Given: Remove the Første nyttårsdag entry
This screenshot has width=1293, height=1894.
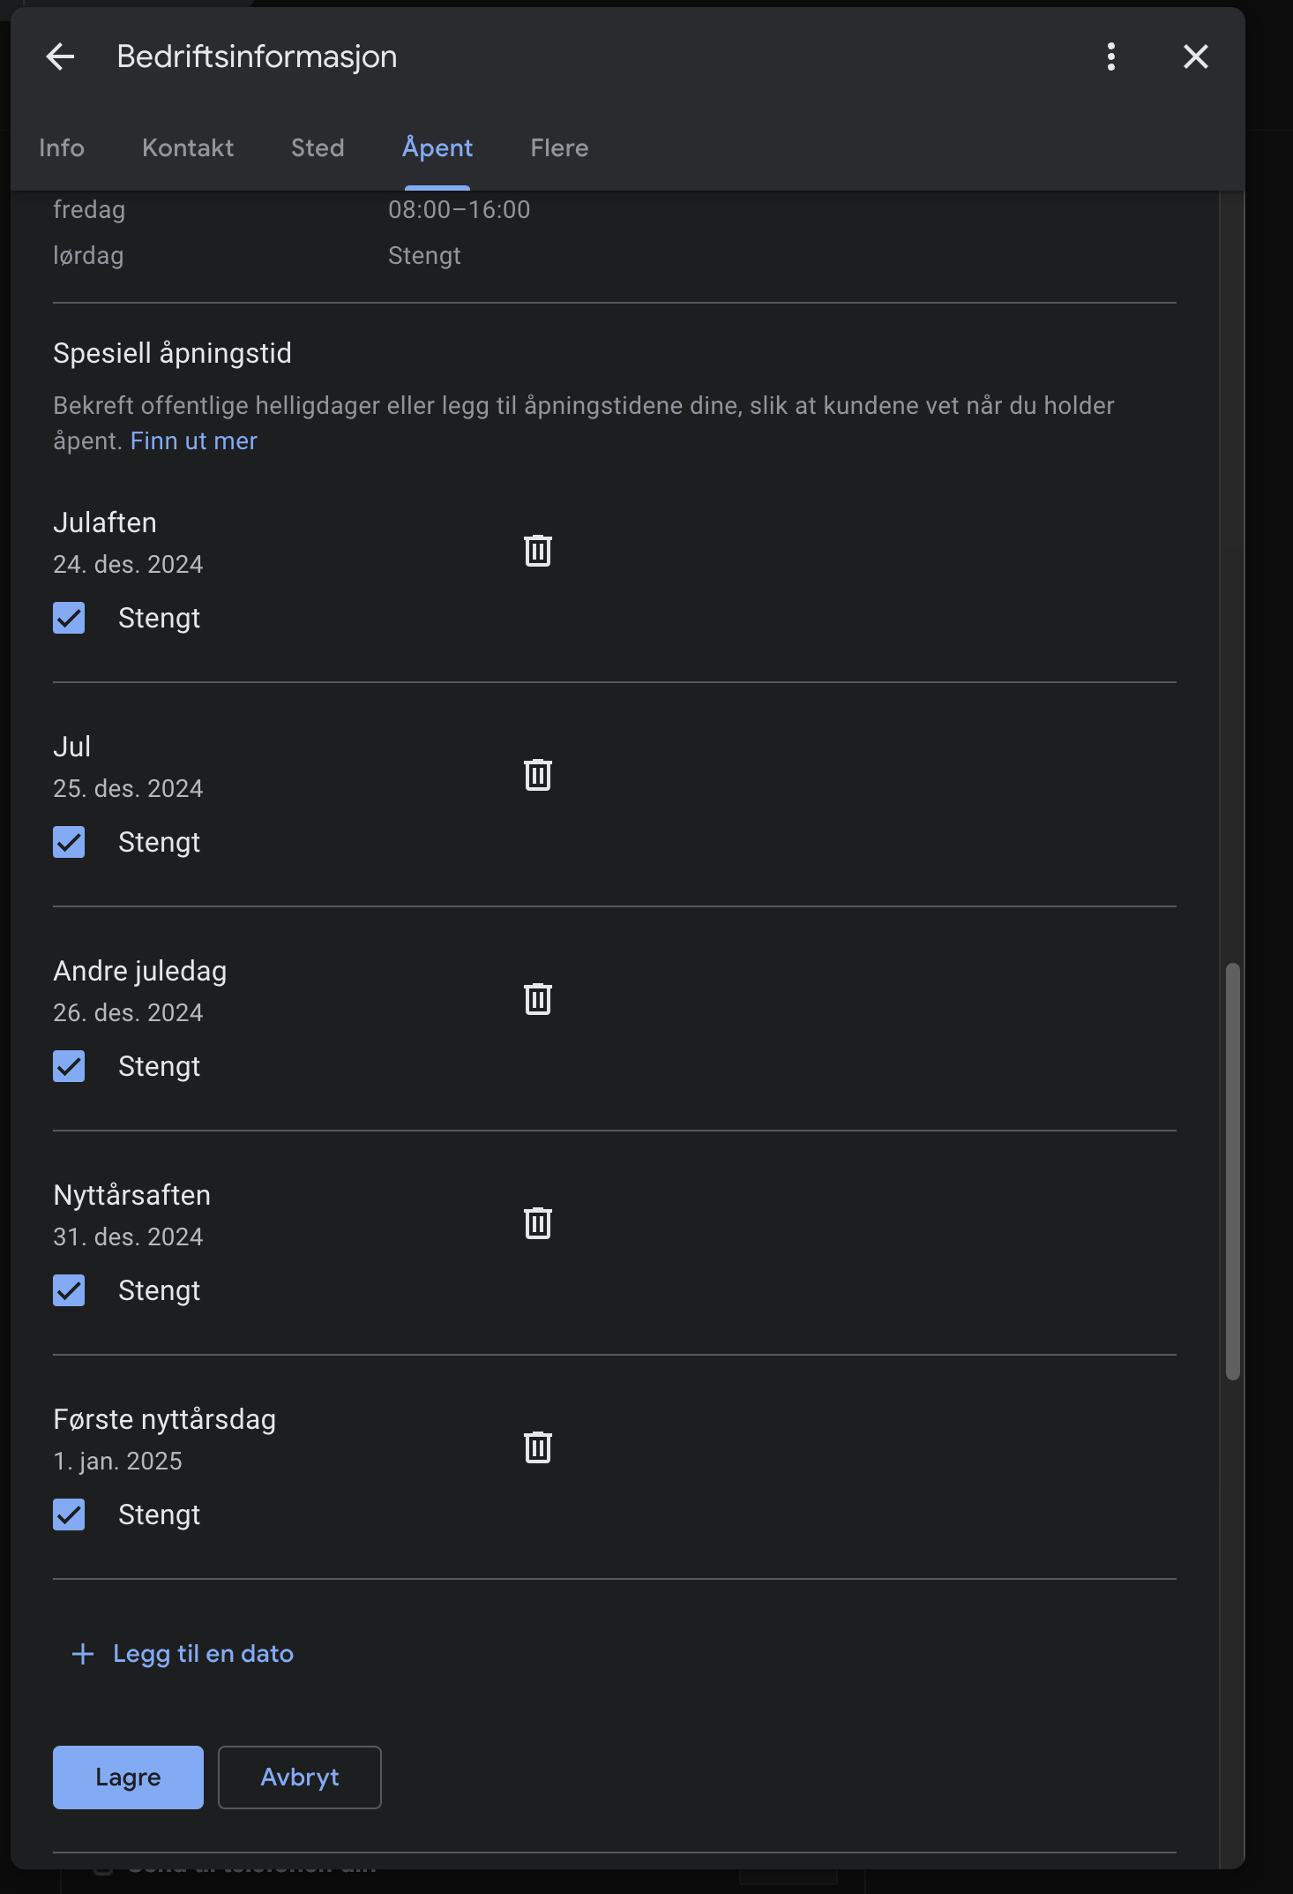Looking at the screenshot, I should [538, 1447].
